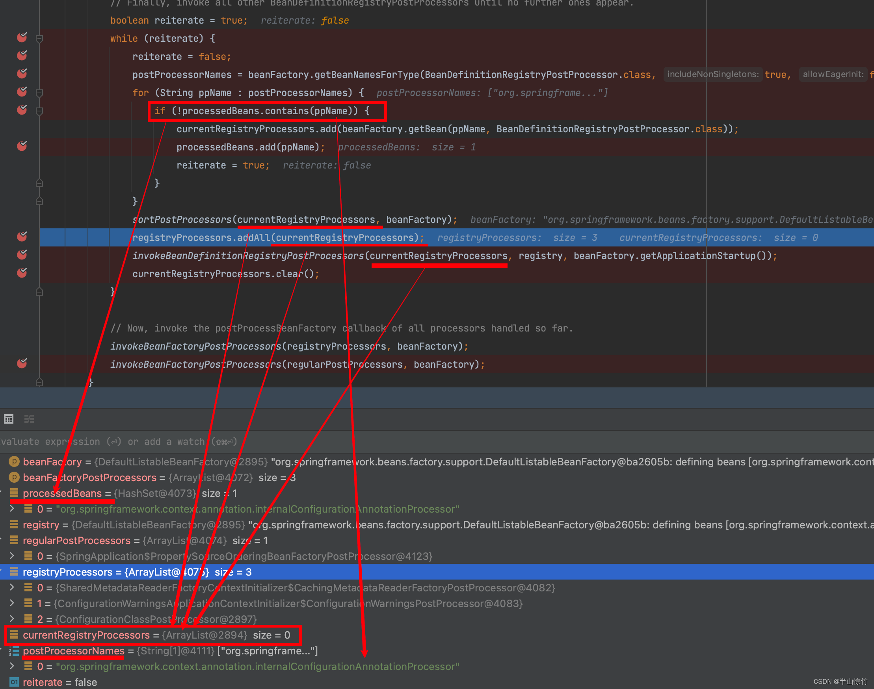Toggle breakpoint on postProcessorNames getBeanNamesForType line
The image size is (874, 689).
(22, 74)
